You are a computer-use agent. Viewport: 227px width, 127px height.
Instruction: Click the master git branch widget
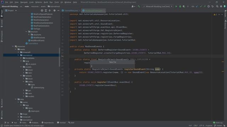coord(218,126)
